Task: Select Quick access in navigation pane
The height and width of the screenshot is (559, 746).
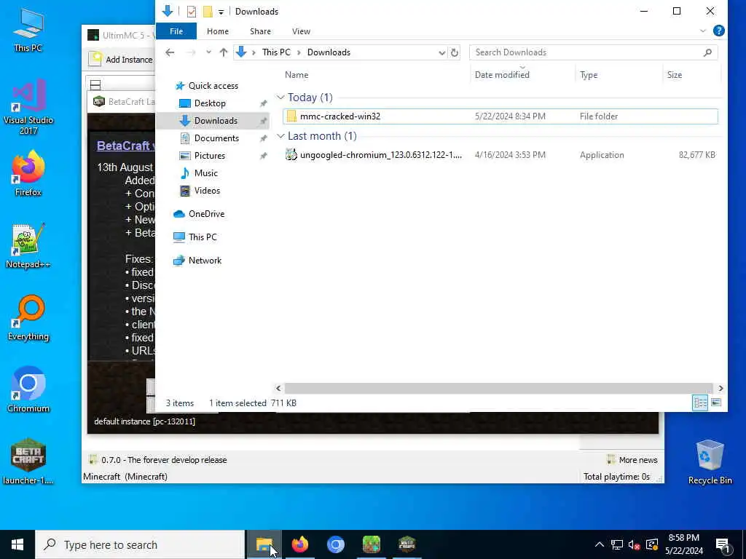Action: tap(213, 86)
